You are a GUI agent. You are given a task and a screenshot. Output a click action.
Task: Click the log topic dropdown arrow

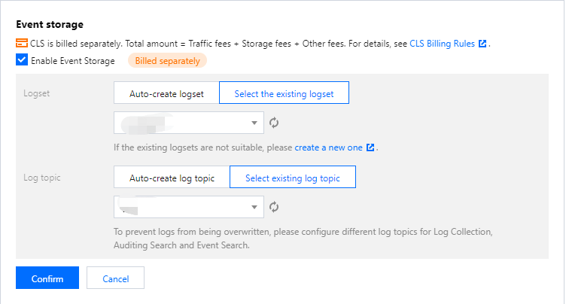pyautogui.click(x=254, y=206)
